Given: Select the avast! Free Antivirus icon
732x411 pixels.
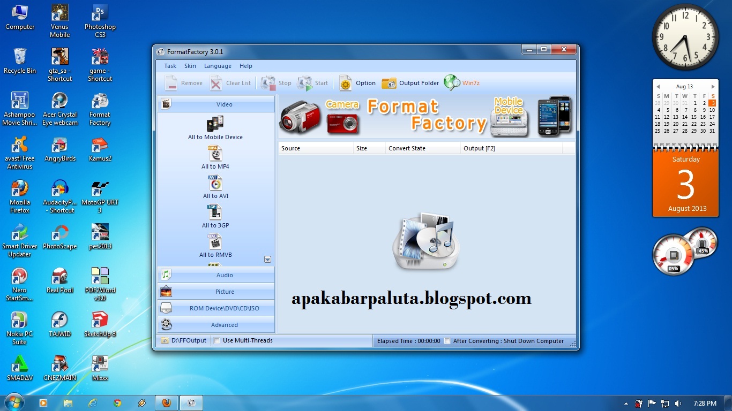Looking at the screenshot, I should pyautogui.click(x=20, y=153).
